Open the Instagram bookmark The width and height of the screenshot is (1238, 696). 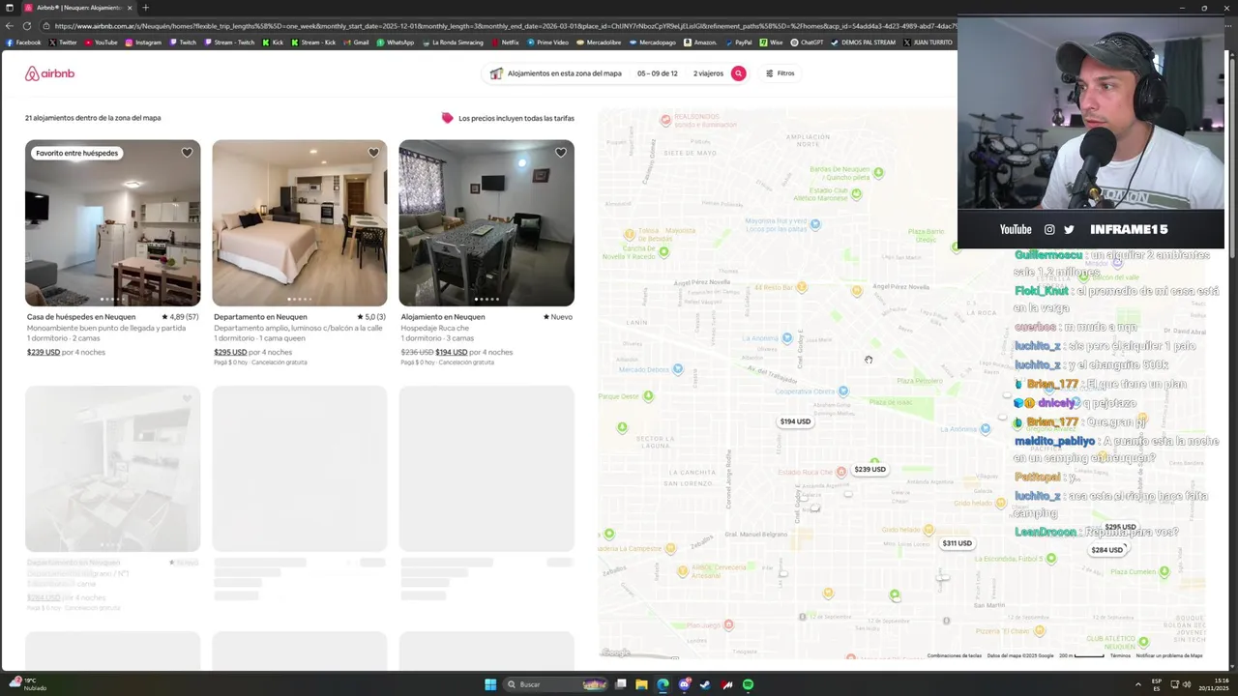click(x=142, y=43)
